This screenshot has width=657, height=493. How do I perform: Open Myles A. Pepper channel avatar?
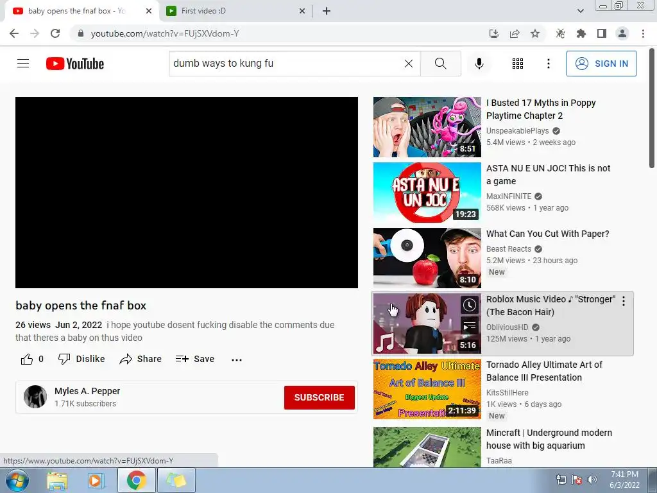pos(35,397)
